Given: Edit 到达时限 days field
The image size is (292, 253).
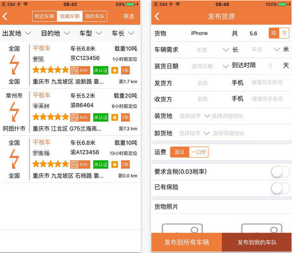Looking at the screenshot, I should 270,65.
